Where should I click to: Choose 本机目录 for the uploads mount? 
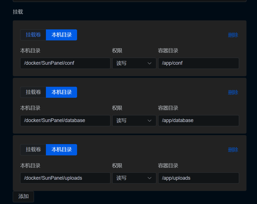coord(61,149)
